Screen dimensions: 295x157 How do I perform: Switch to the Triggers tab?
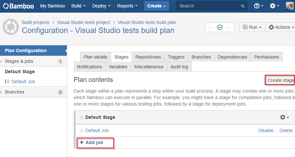(x=176, y=57)
